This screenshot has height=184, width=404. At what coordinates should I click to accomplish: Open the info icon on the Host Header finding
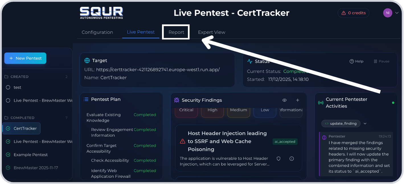pos(291,158)
